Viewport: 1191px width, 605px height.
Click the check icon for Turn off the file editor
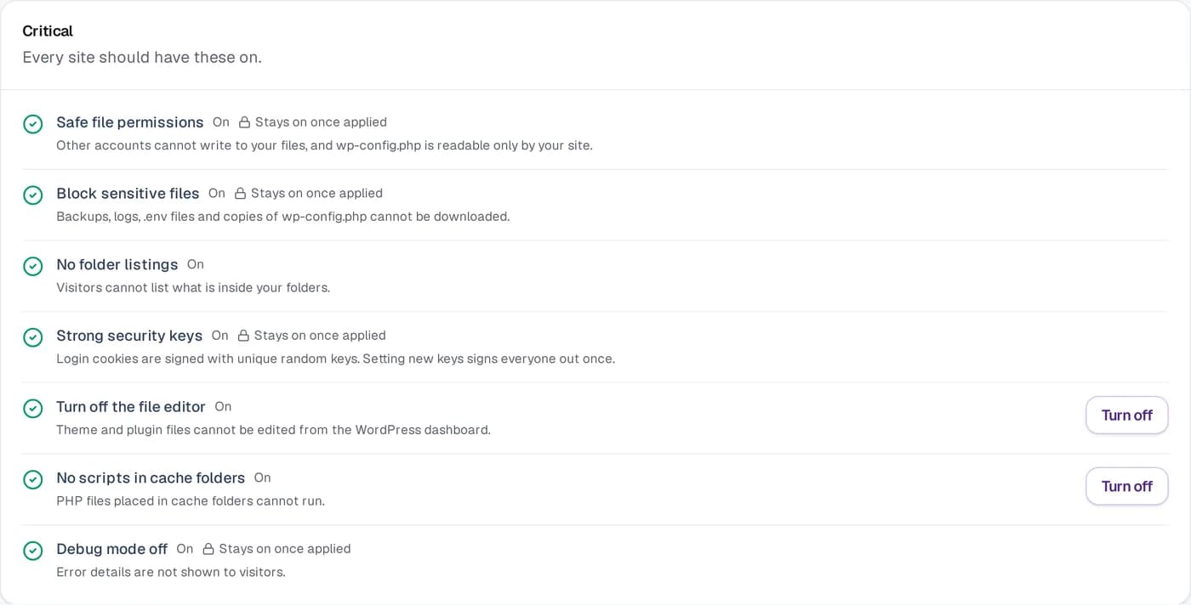[x=32, y=409]
